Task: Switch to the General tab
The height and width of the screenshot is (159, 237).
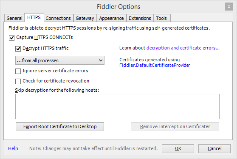Action: tap(14, 18)
